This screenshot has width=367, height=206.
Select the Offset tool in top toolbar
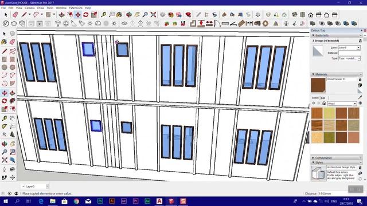[70, 15]
